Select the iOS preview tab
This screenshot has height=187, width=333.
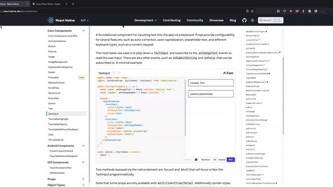coord(215,159)
